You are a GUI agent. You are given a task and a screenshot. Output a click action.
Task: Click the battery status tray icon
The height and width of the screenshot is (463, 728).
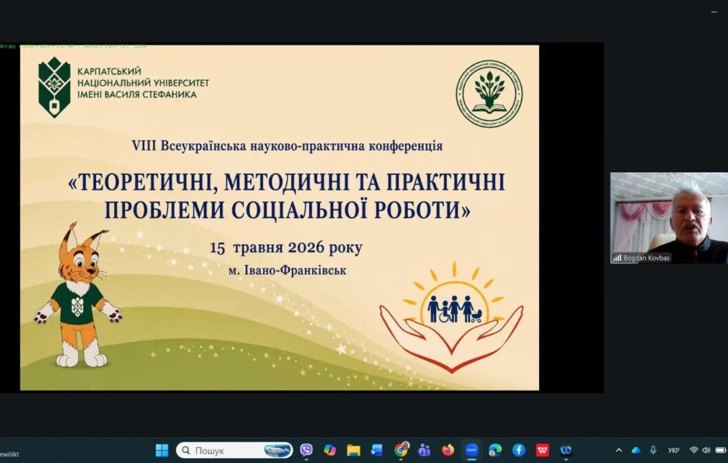pos(720,450)
